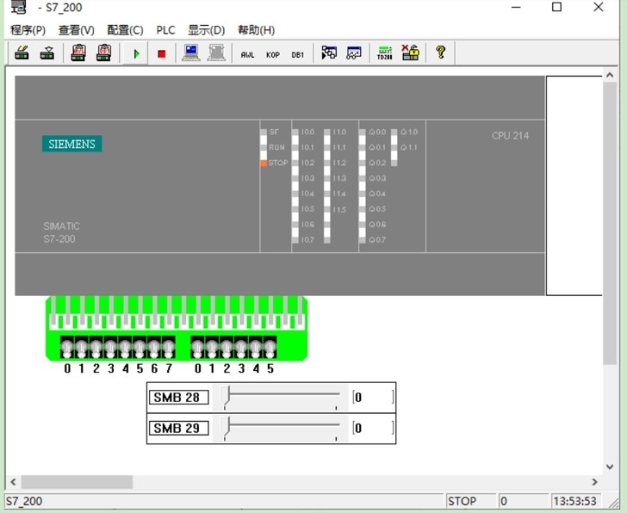Open the AWL program view
Screen dimensions: 627x513
(247, 55)
